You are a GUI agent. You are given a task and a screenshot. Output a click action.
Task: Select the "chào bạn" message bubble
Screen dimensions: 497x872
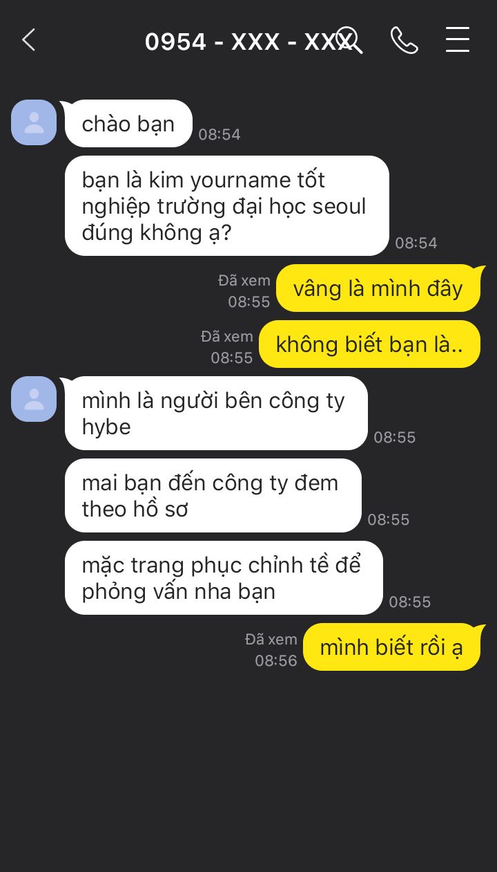point(128,124)
